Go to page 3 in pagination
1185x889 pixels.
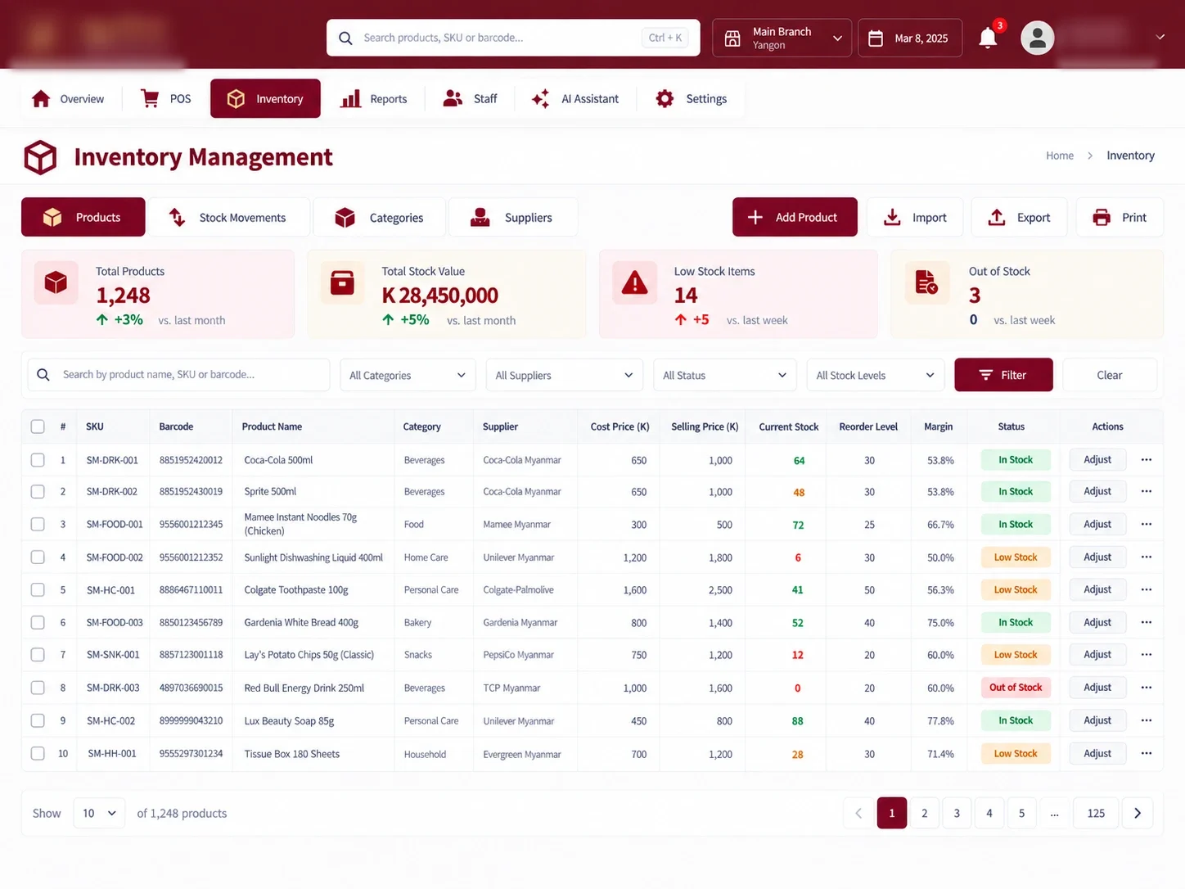957,813
